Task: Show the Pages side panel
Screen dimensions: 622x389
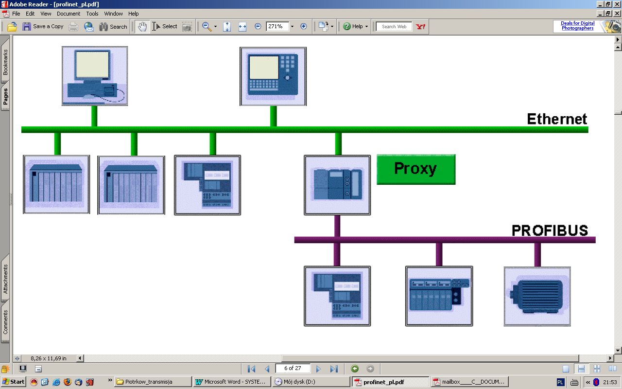Action: tap(5, 96)
